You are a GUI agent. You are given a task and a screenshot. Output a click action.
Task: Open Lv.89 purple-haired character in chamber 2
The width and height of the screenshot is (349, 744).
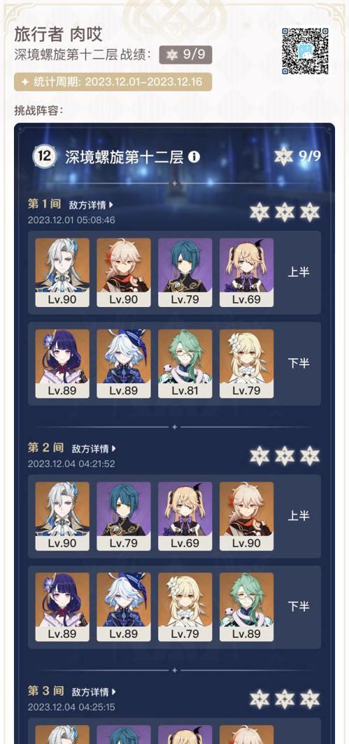(x=62, y=607)
